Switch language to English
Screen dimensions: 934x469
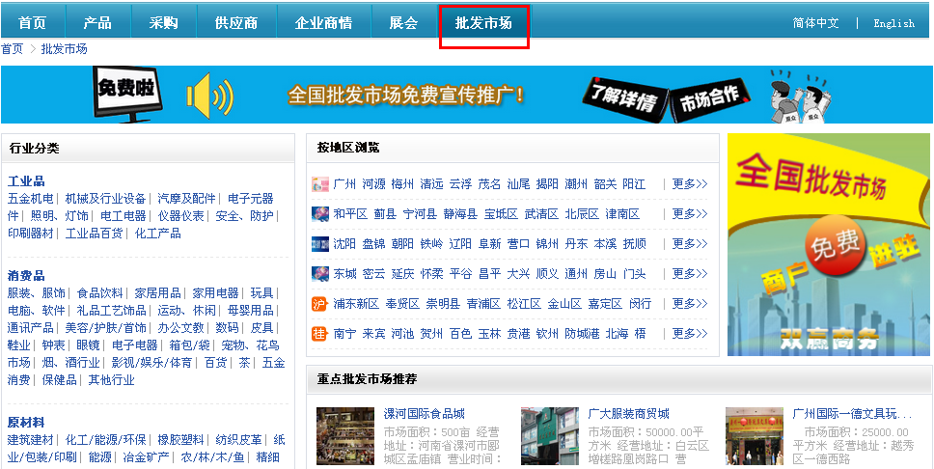tap(893, 23)
